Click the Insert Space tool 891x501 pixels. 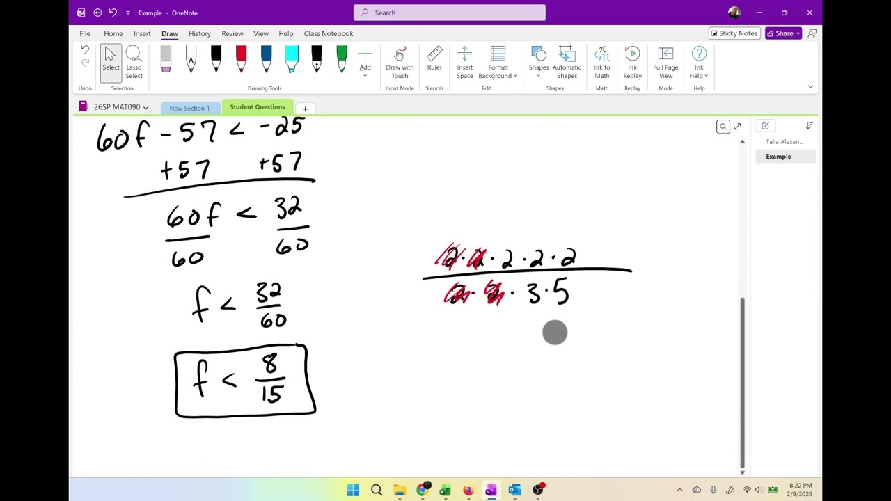coord(465,63)
